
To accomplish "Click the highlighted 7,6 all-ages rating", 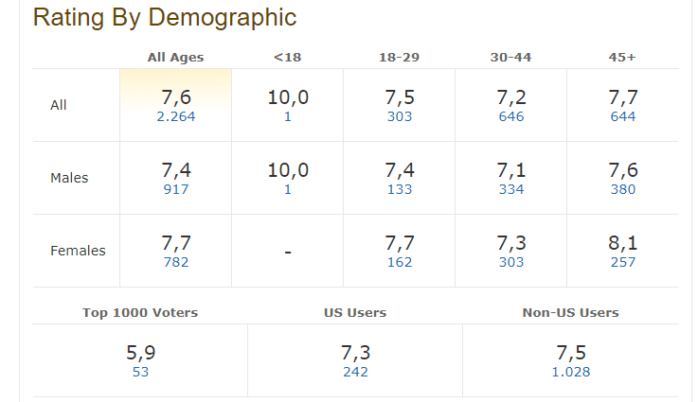I will click(175, 98).
